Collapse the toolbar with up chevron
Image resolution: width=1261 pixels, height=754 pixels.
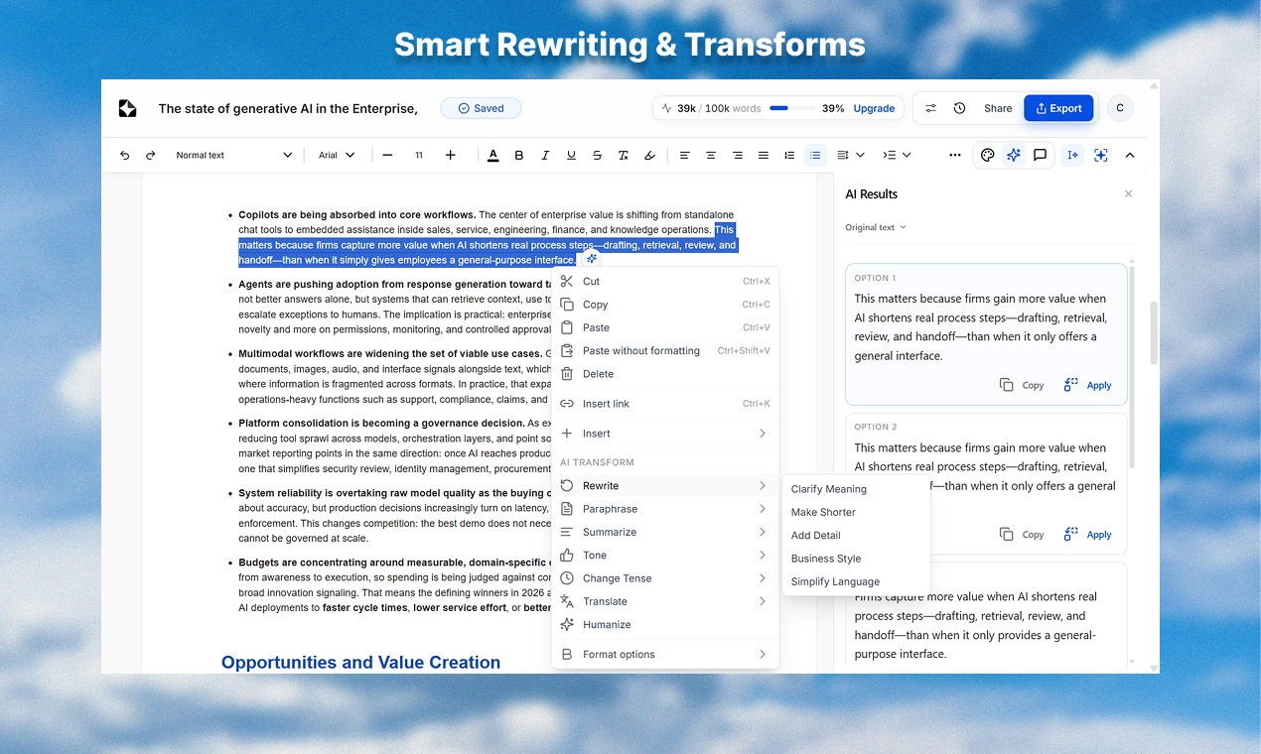click(1130, 155)
